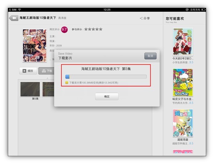This screenshot has height=164, width=214.
Task: Rate with the first star
Action: pyautogui.click(x=86, y=29)
